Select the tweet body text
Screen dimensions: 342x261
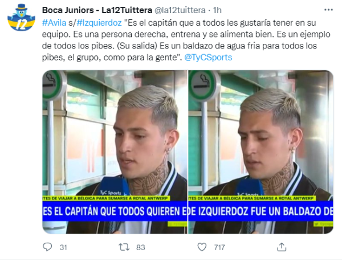point(186,40)
